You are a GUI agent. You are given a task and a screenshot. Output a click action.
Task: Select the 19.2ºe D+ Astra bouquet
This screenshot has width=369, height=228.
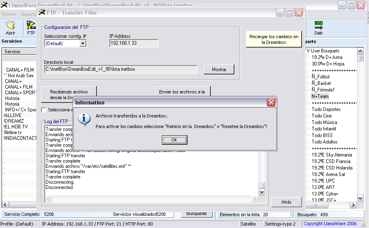(x=327, y=57)
